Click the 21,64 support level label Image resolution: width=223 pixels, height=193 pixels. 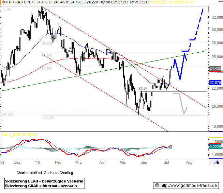pos(143,88)
